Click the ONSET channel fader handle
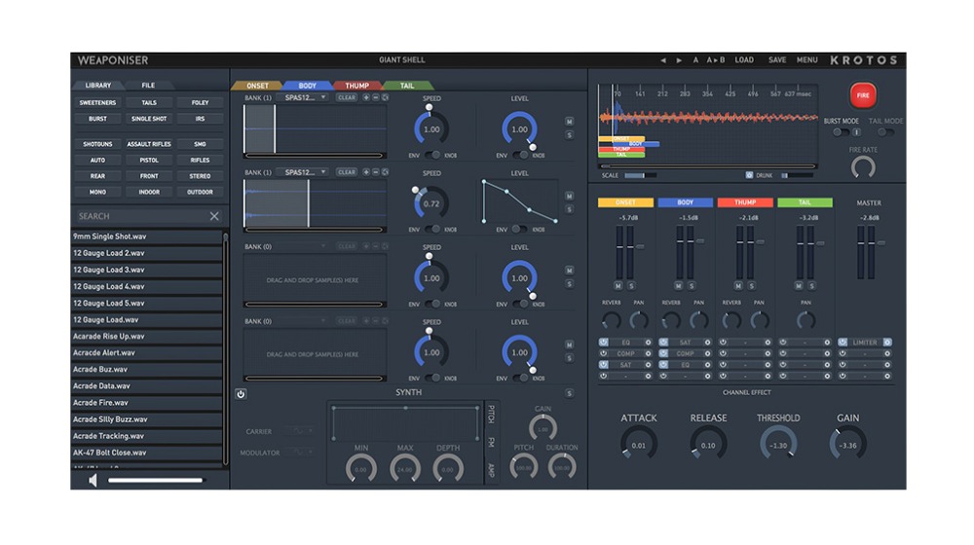This screenshot has width=974, height=545. 640,246
